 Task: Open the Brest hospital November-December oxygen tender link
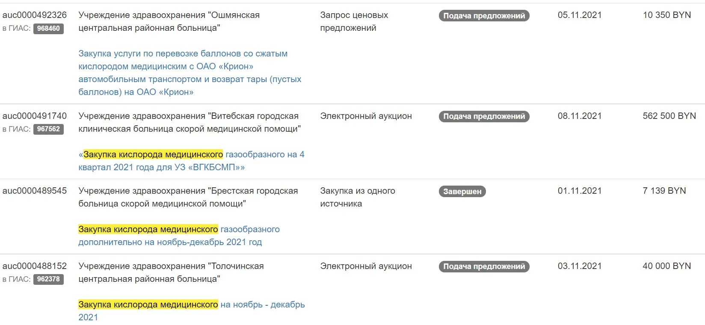pyautogui.click(x=179, y=236)
